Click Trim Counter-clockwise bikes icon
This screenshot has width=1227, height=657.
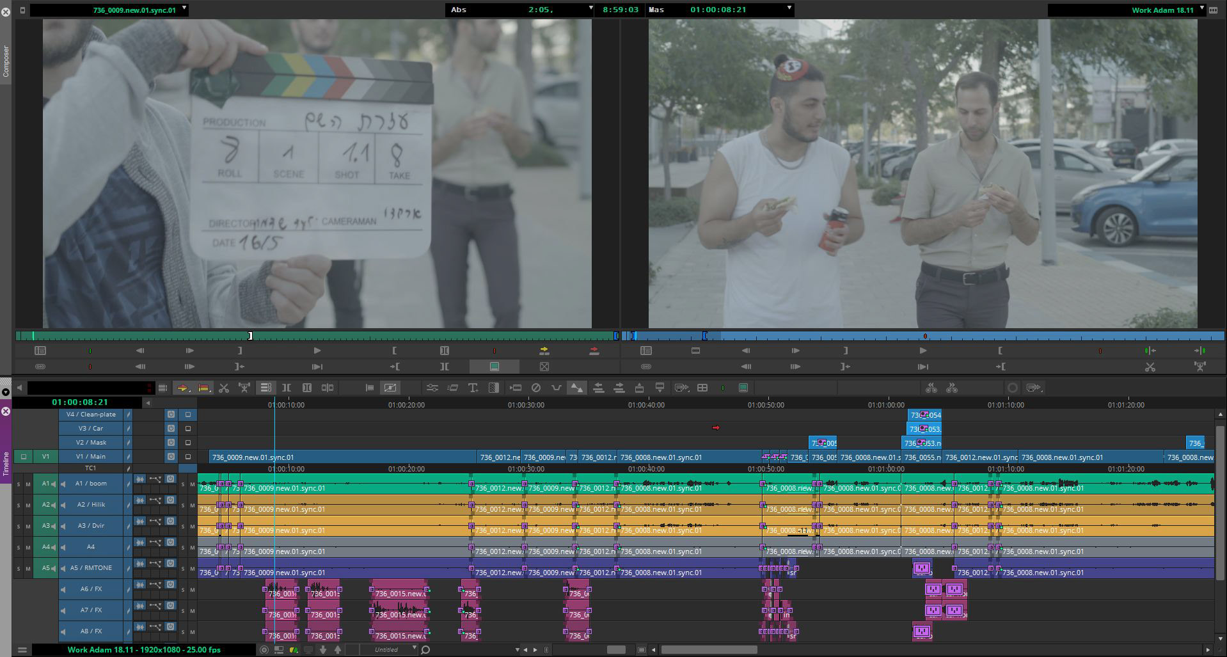[x=931, y=388]
